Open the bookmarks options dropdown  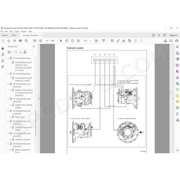(x=10, y=52)
